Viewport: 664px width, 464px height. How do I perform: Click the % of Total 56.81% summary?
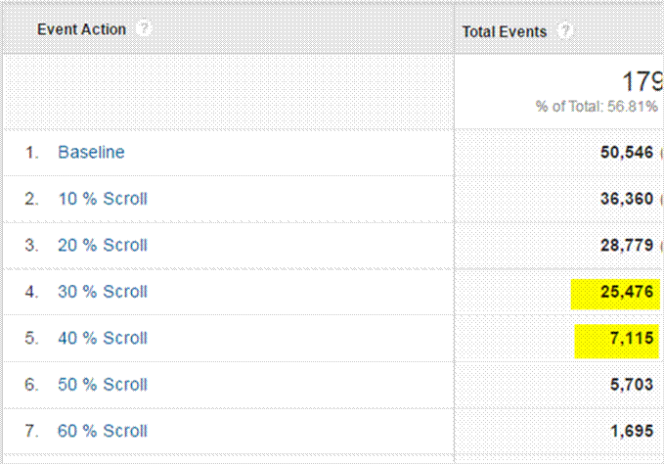click(x=597, y=107)
